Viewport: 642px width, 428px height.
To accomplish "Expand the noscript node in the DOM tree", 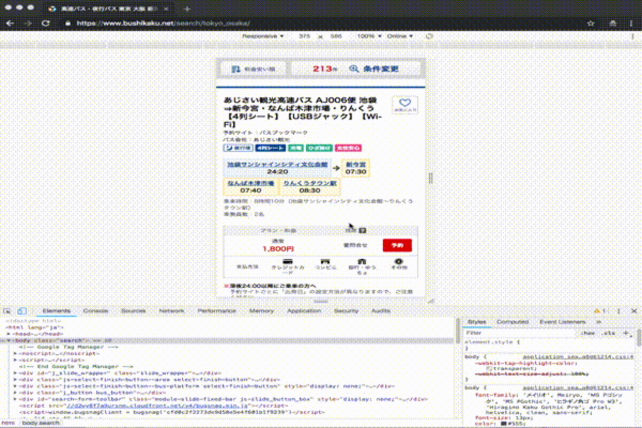I will (15, 353).
